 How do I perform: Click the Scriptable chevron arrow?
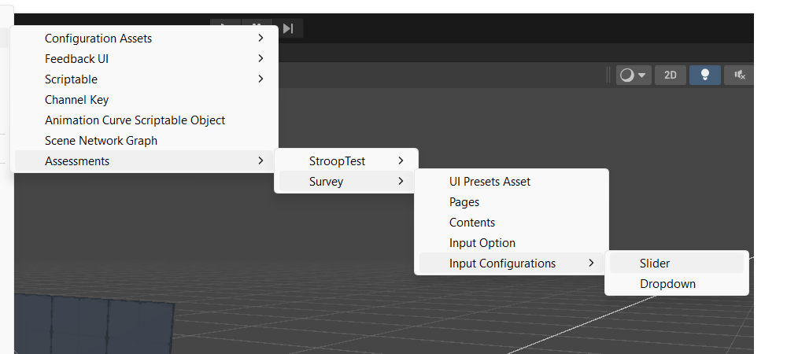coord(260,79)
